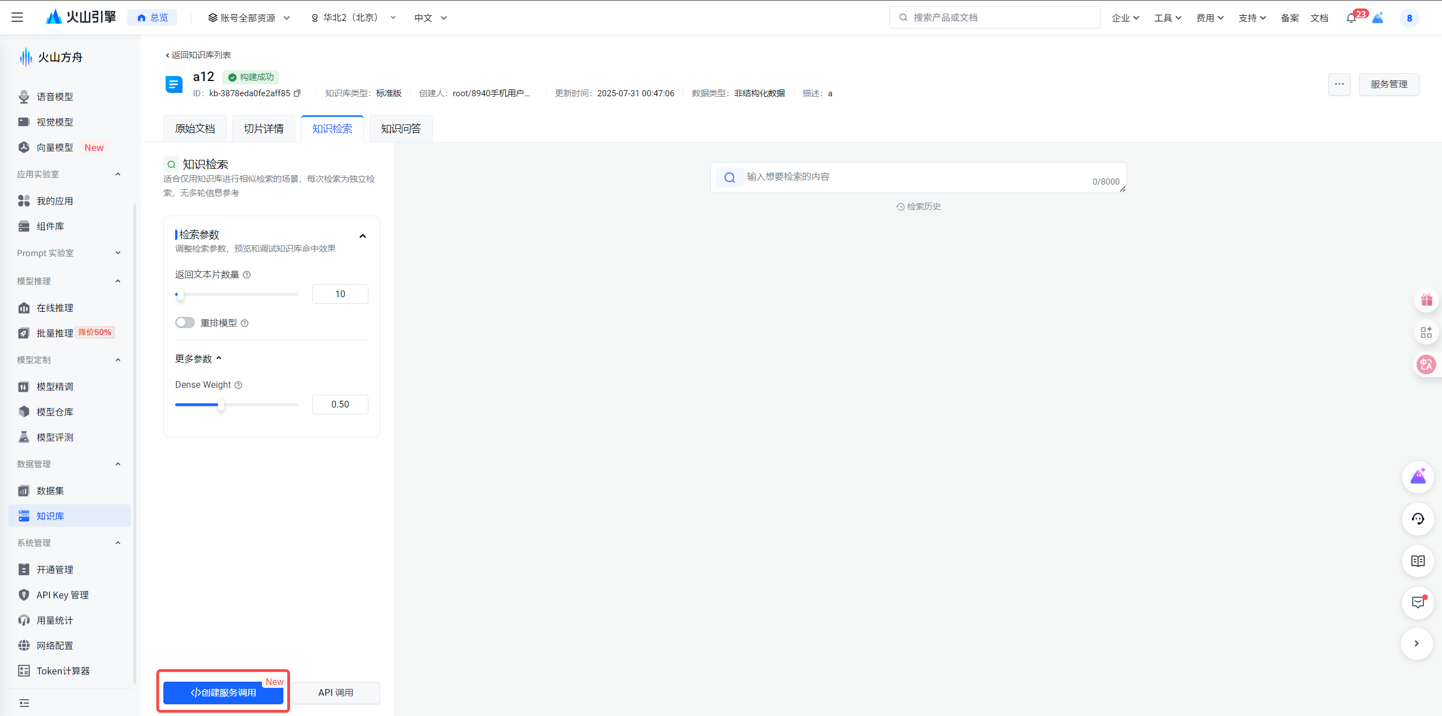Collapse the sidebar with the bottom icon

24,703
